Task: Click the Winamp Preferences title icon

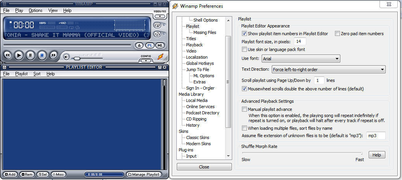Action: coord(175,6)
